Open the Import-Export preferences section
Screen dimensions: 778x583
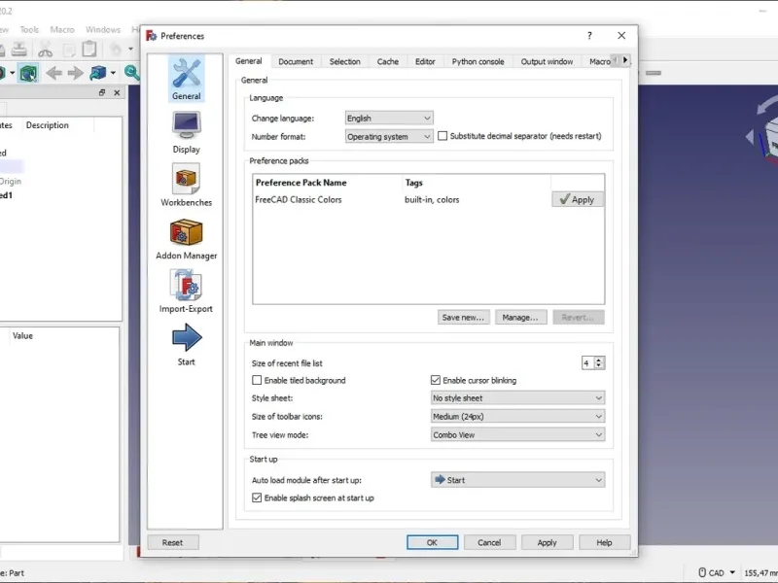(187, 291)
